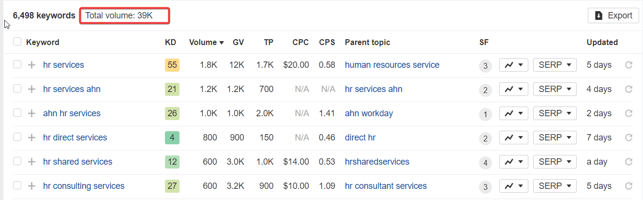This screenshot has width=643, height=200.
Task: Add hr shared services using plus icon
Action: (x=31, y=162)
